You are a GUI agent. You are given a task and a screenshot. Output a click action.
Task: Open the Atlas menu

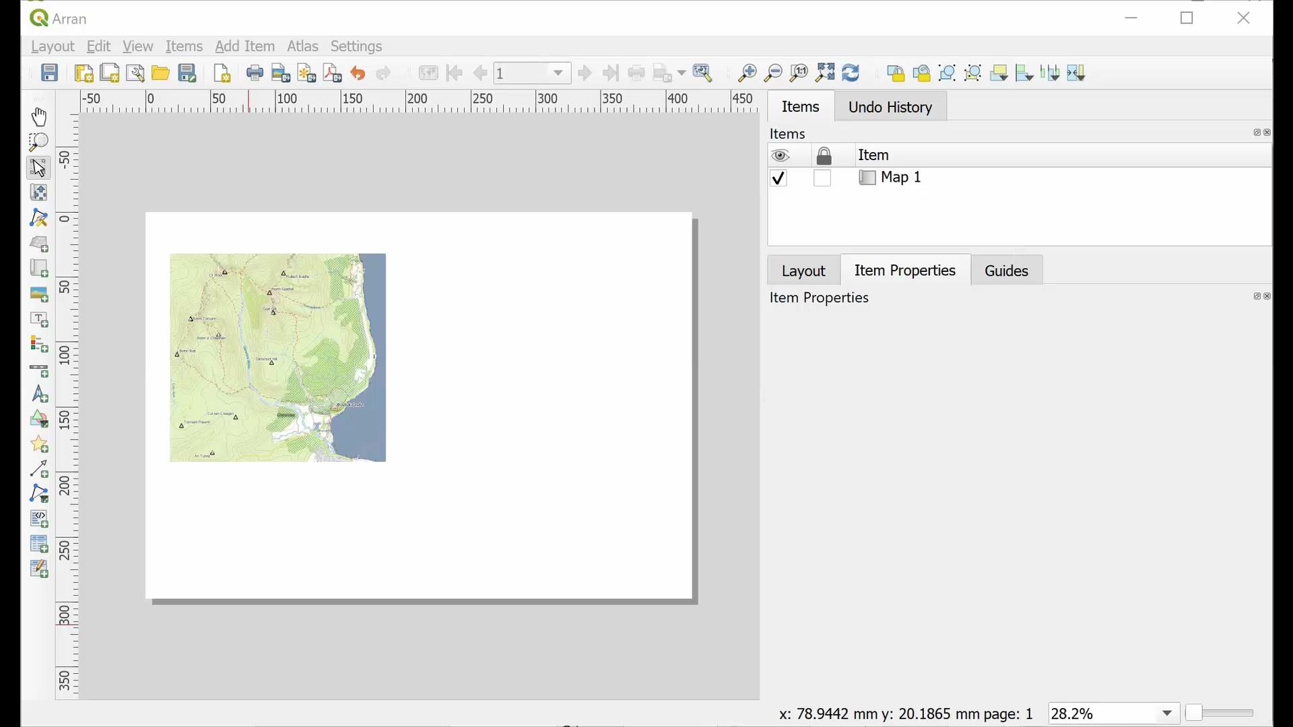pos(302,46)
